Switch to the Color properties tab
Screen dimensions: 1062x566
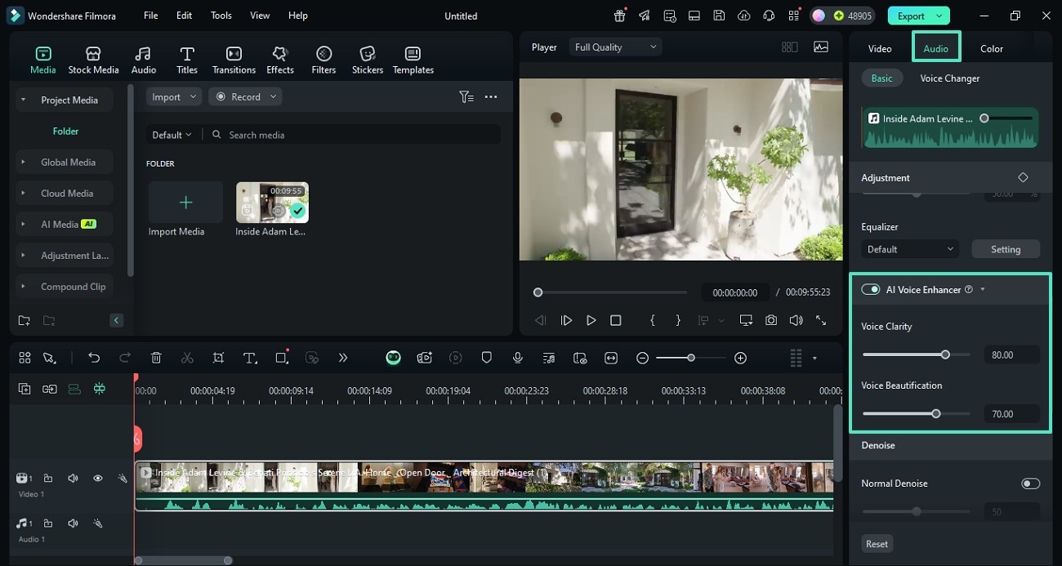(x=992, y=48)
